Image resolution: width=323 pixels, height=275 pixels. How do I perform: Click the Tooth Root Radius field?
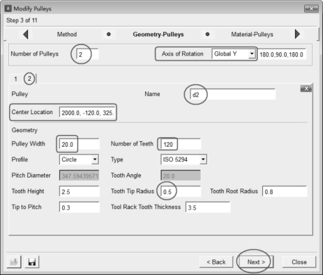285,191
